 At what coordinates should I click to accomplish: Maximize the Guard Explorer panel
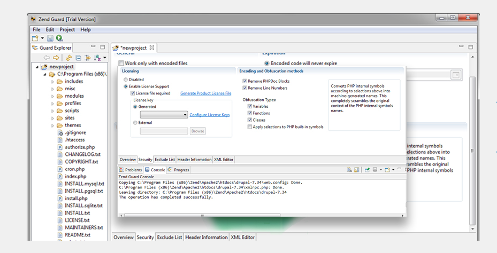pos(102,47)
